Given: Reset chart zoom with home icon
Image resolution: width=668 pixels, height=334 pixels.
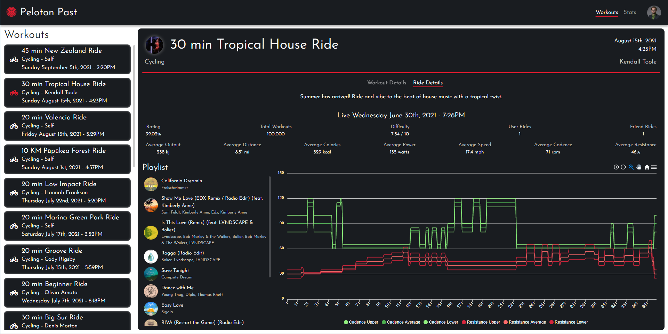Looking at the screenshot, I should pyautogui.click(x=647, y=167).
